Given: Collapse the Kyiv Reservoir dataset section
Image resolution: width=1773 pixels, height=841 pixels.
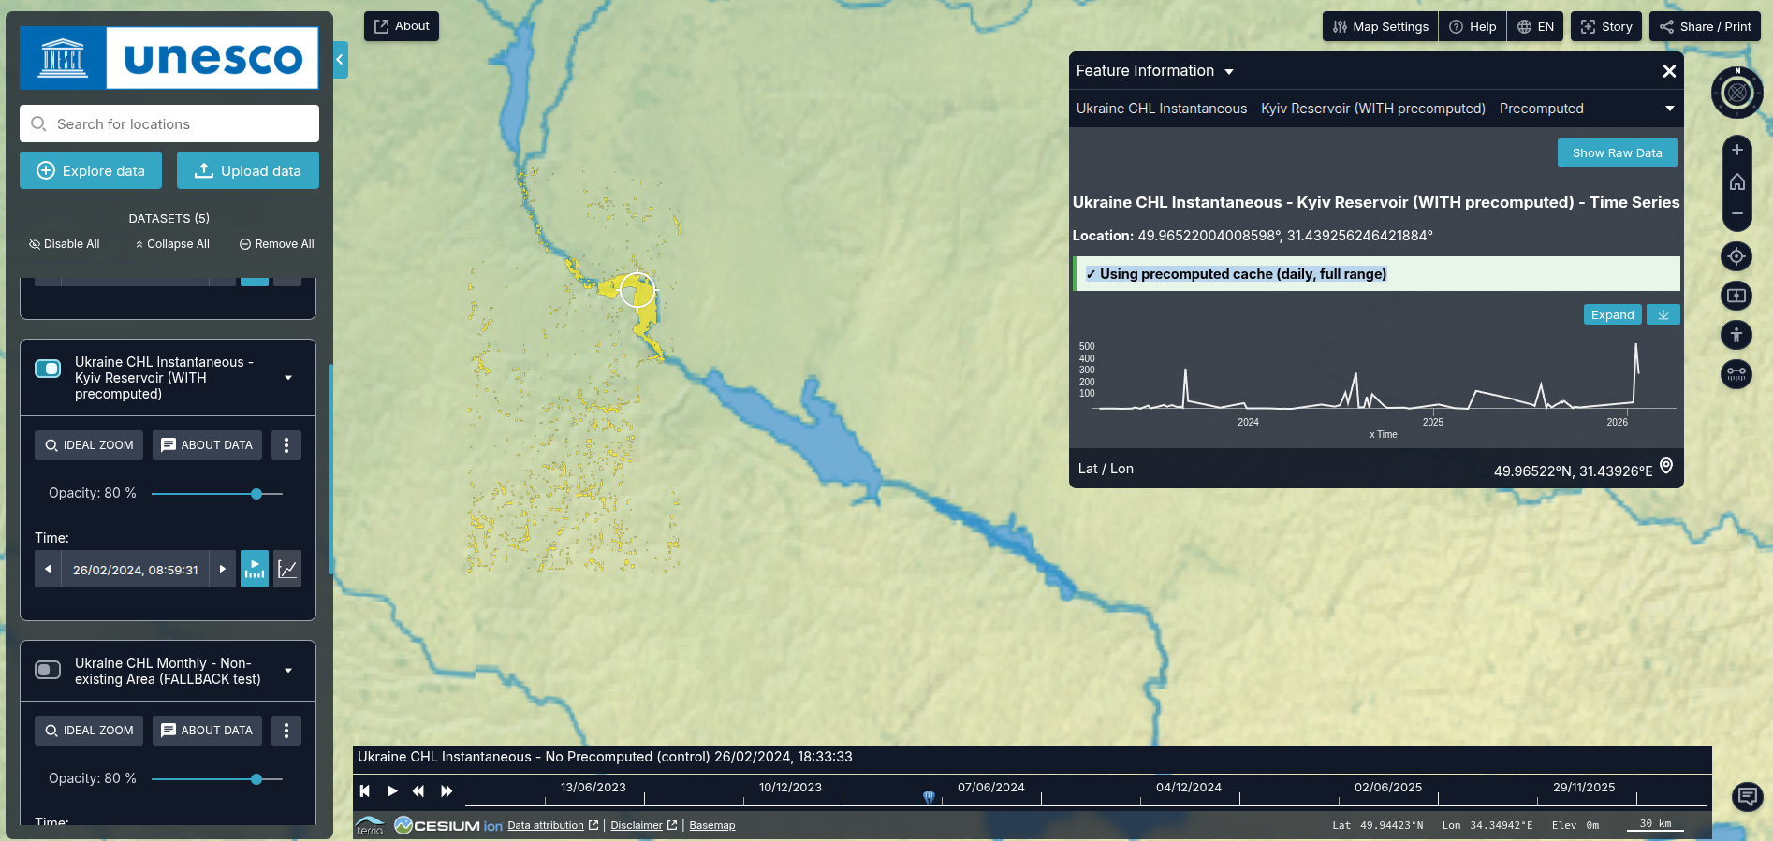Looking at the screenshot, I should pos(288,378).
